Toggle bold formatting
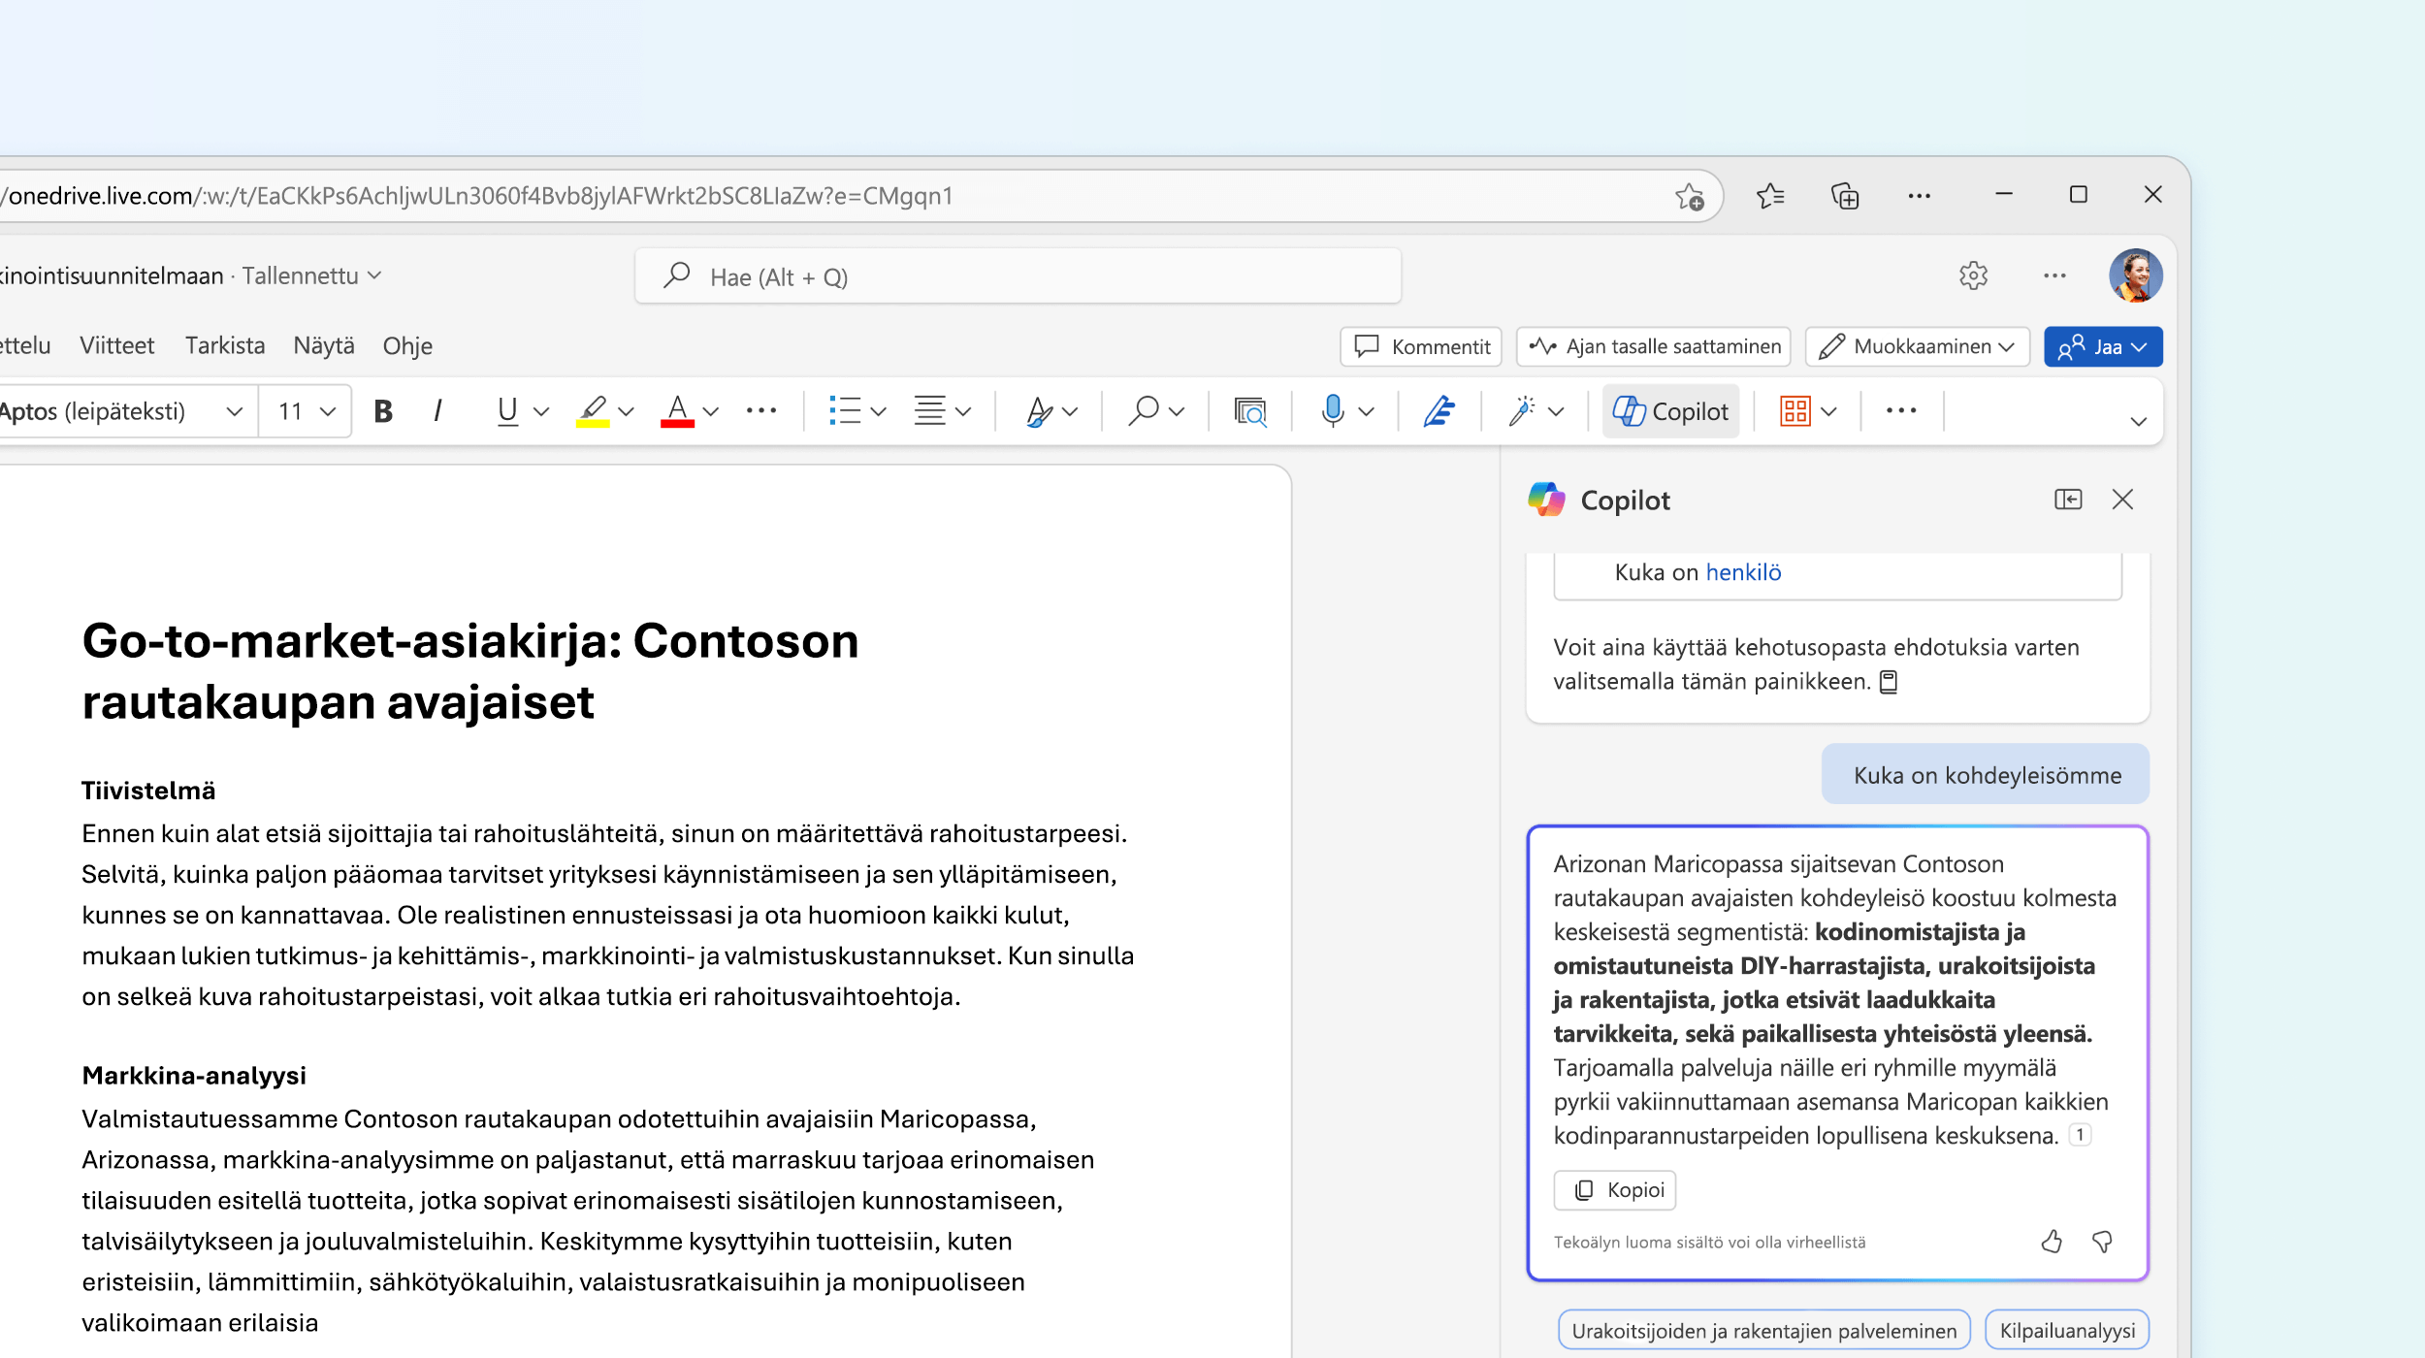 (x=383, y=411)
